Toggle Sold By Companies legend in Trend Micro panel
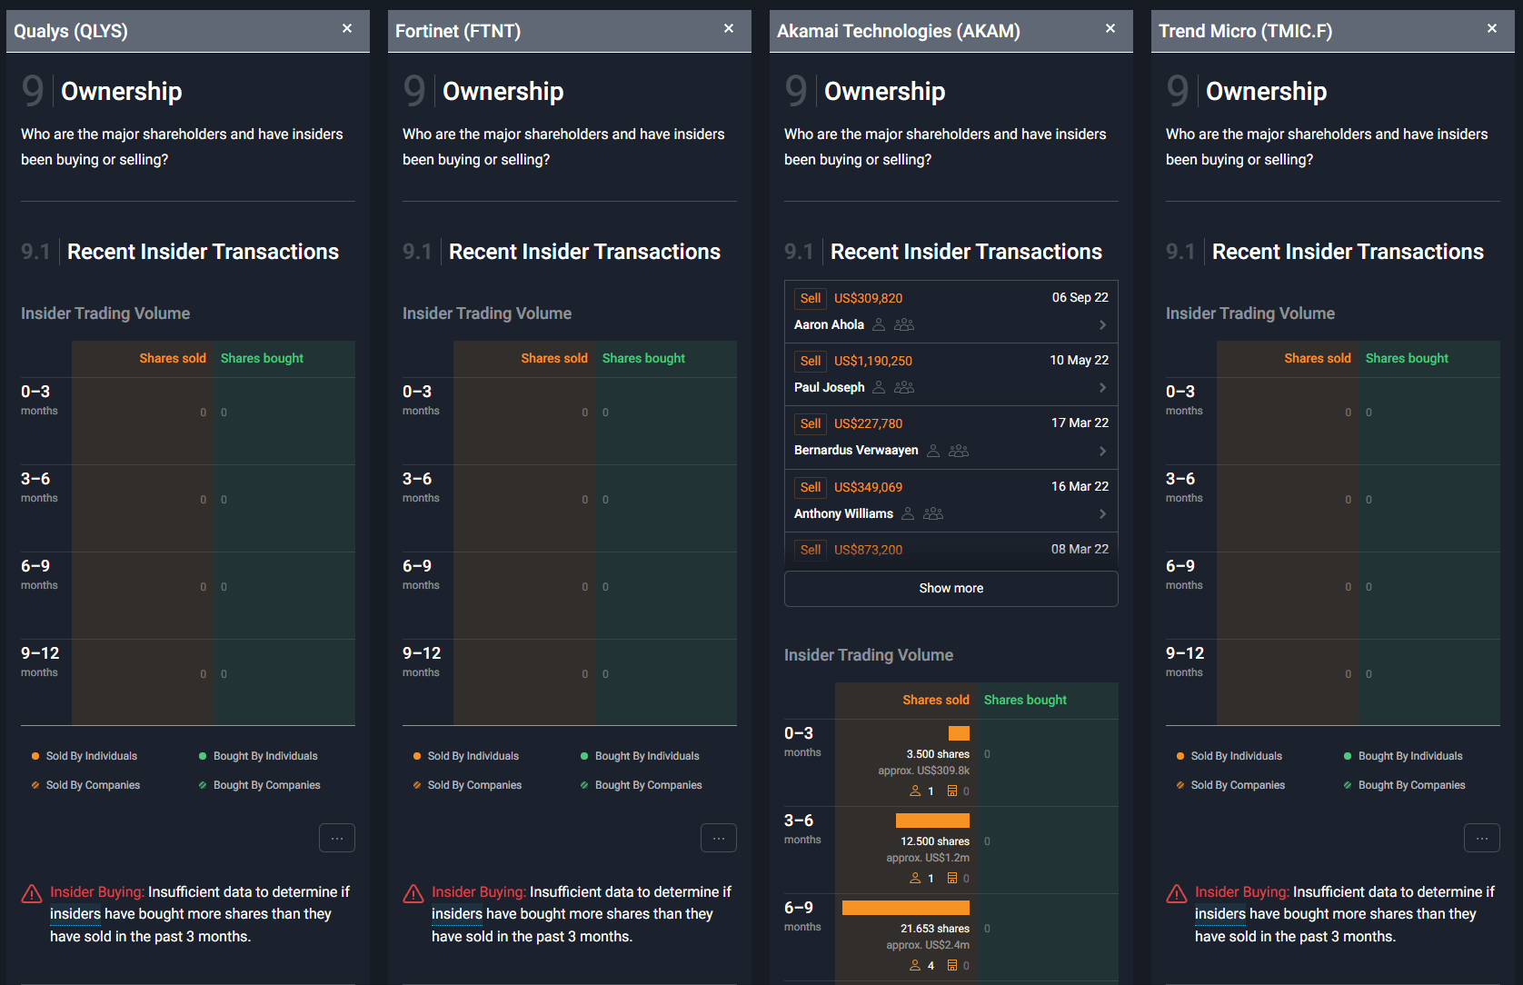This screenshot has width=1523, height=985. click(1230, 785)
